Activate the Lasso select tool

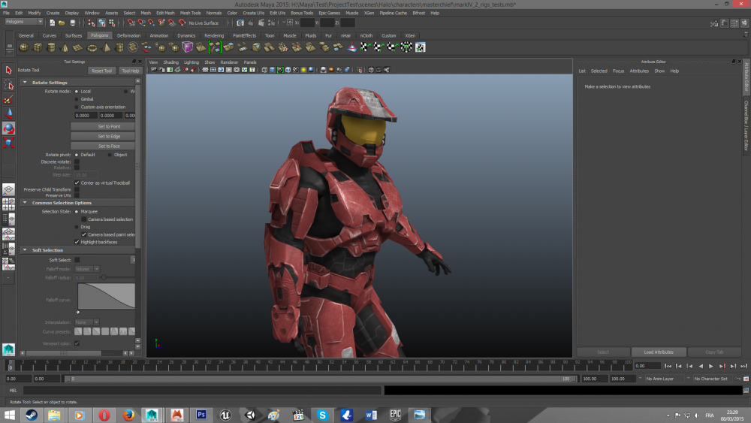pos(8,85)
